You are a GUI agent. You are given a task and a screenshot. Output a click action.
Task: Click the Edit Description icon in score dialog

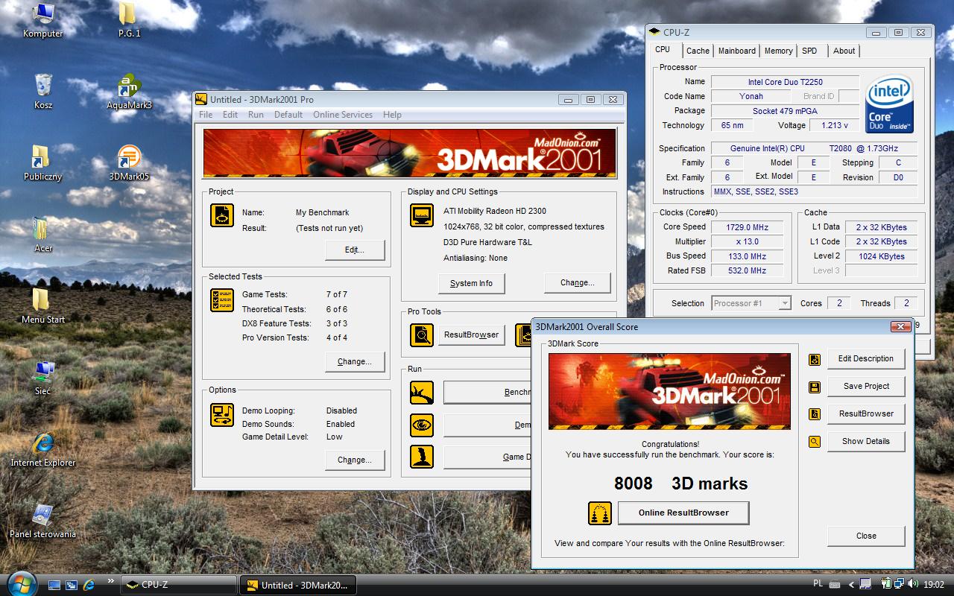click(x=815, y=359)
